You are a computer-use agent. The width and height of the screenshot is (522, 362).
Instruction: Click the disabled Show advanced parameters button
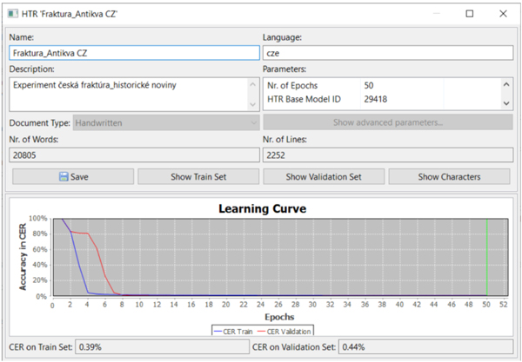pos(388,122)
